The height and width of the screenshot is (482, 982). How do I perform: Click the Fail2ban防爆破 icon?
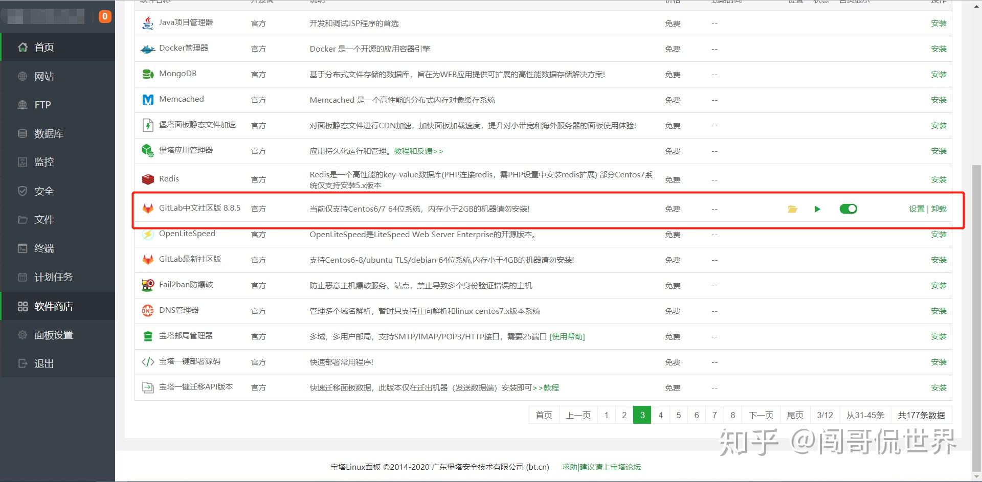[147, 285]
